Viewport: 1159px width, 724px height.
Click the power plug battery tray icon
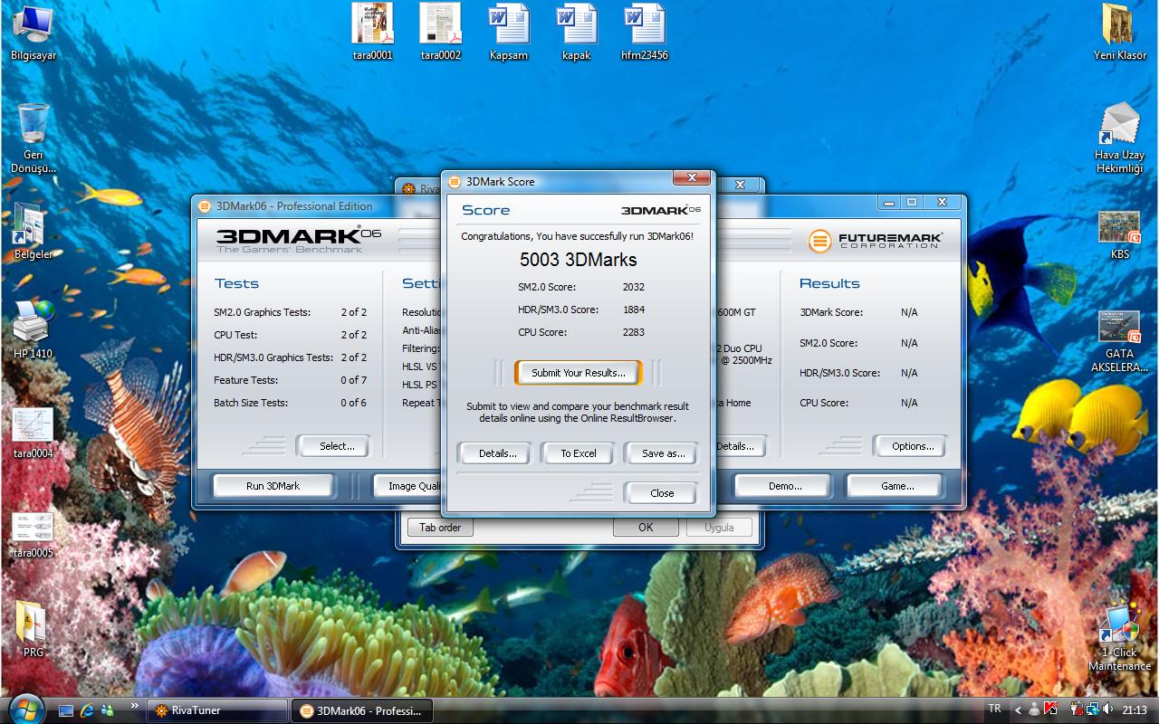pyautogui.click(x=1077, y=710)
